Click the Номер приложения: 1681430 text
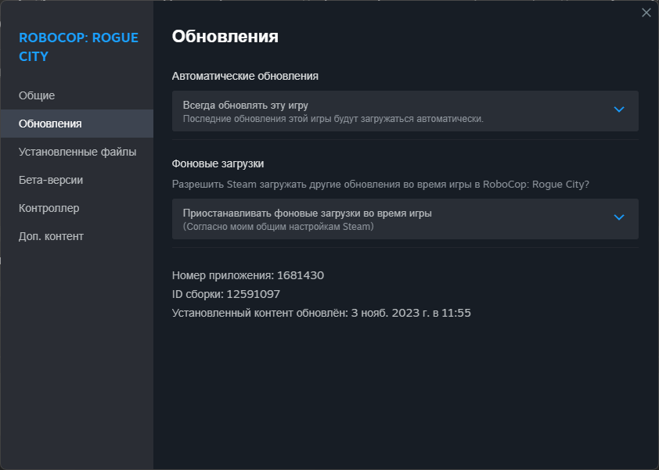This screenshot has width=659, height=470. 248,275
